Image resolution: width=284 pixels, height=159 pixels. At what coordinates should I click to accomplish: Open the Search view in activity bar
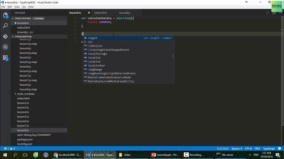coord(5,26)
